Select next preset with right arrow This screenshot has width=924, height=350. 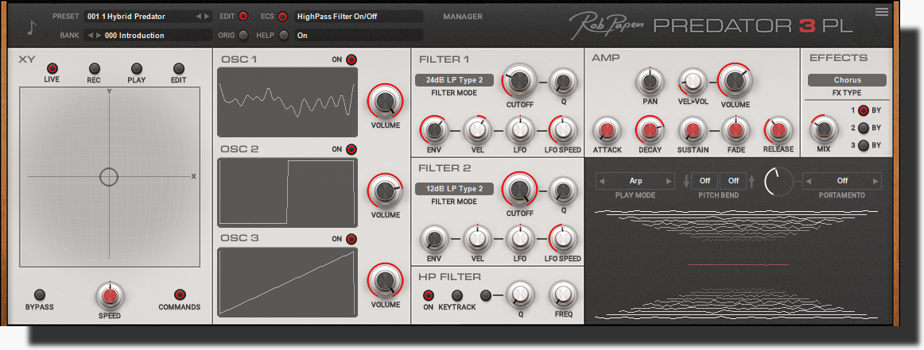[x=207, y=17]
